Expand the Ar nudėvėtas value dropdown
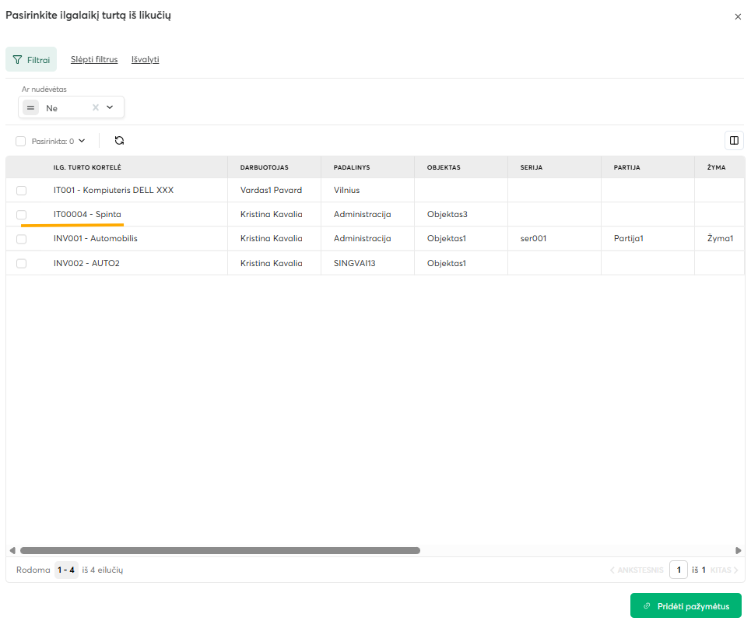Screen dimensions: 751x621 [x=110, y=107]
